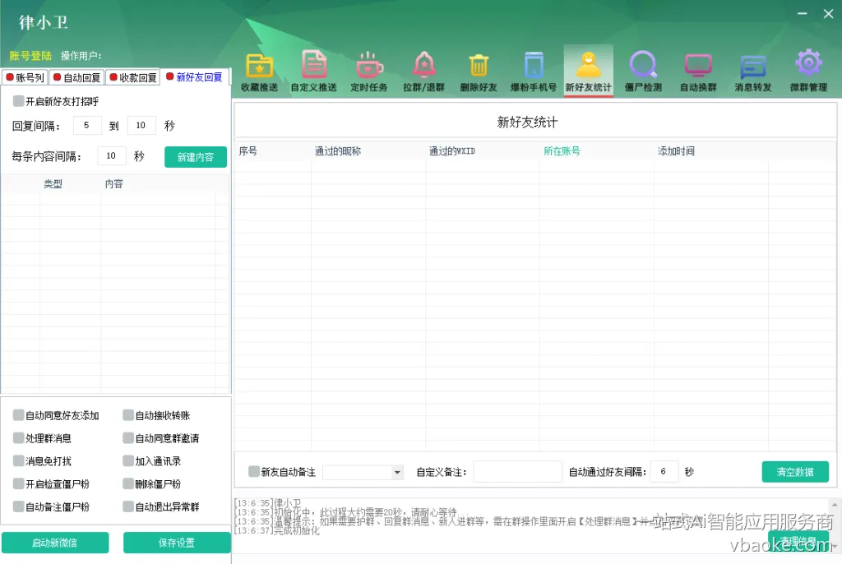Enable 自动接收转账 checkbox
Screen dimensions: 842x564
128,415
